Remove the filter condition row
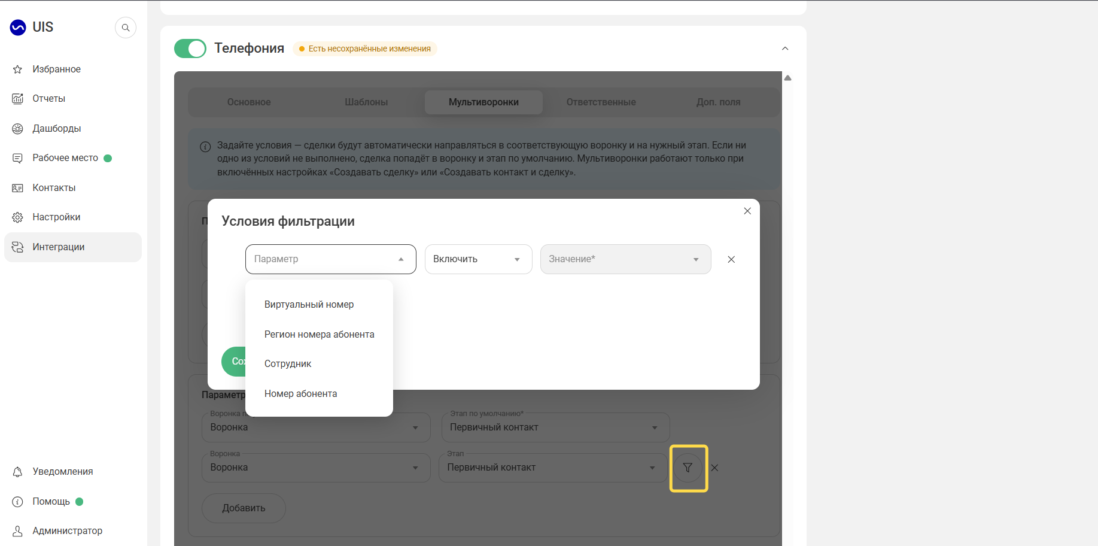 (x=731, y=259)
